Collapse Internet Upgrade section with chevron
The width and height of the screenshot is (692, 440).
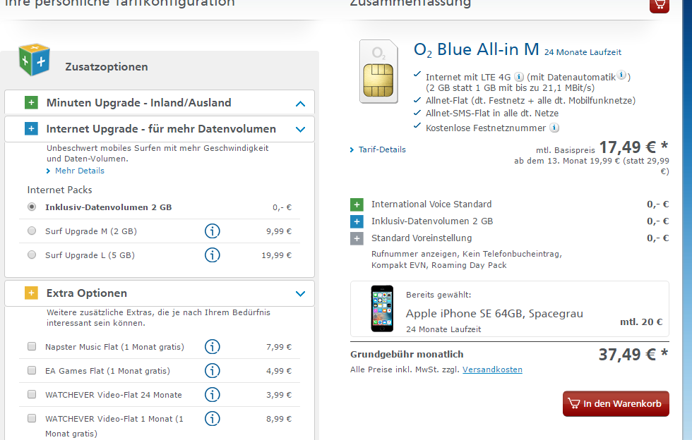coord(301,129)
